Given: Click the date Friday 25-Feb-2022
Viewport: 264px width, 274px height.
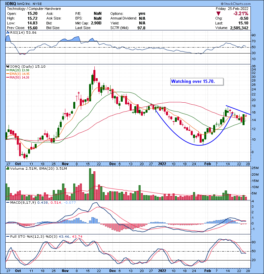Looking at the screenshot, I should (x=232, y=9).
